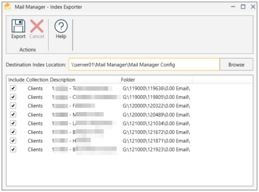Toggle Include checkbox for folder 119805

click(x=13, y=97)
